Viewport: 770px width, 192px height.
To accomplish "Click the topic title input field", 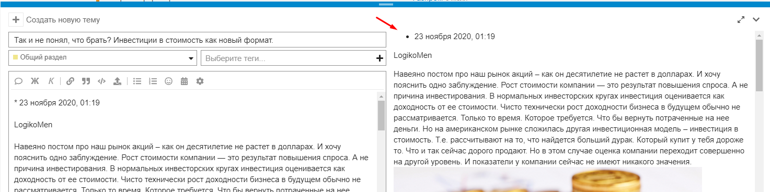I will click(197, 40).
